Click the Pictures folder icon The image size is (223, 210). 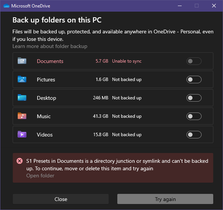[22, 79]
